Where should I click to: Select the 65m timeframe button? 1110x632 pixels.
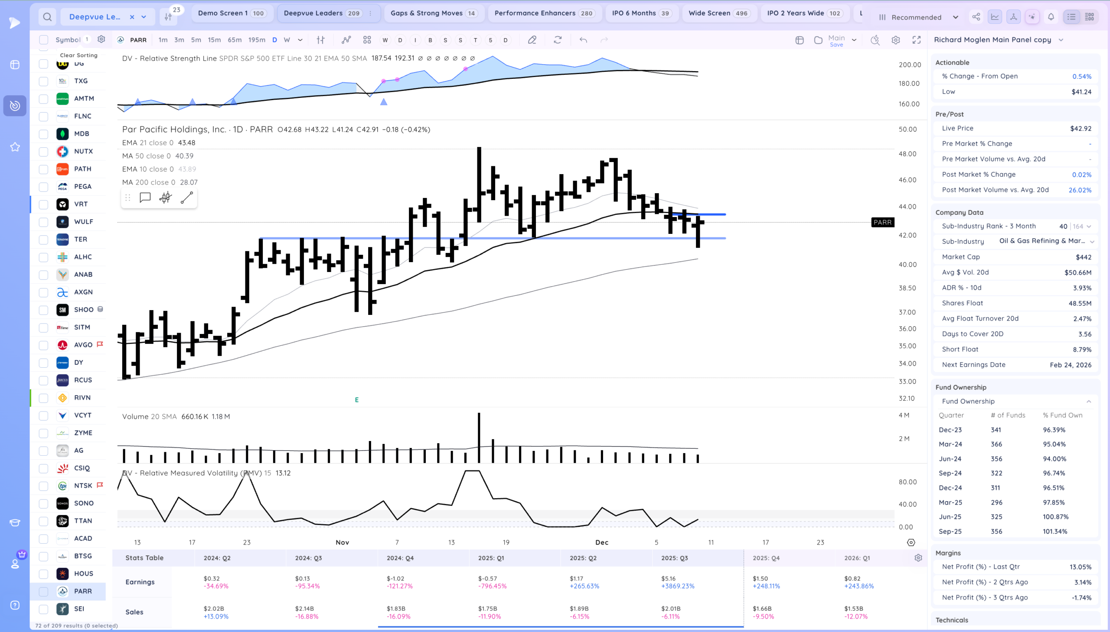[234, 40]
